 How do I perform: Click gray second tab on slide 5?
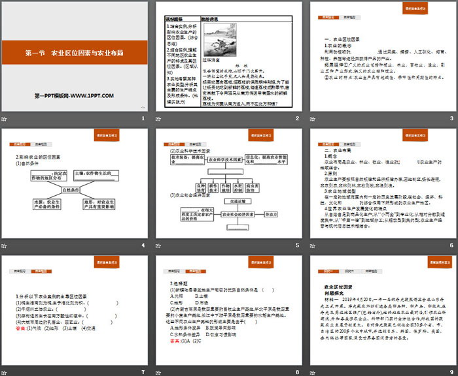195,144
